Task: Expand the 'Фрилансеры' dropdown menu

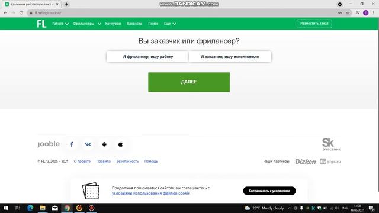Action: click(x=87, y=24)
